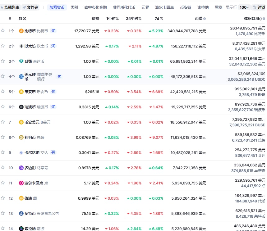Click Litecoin price 75.15 美元
Image resolution: width=267 pixels, height=231 pixels.
[x=90, y=214]
